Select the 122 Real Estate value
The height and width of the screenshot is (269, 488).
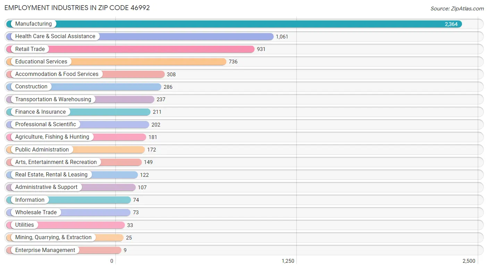(x=144, y=175)
